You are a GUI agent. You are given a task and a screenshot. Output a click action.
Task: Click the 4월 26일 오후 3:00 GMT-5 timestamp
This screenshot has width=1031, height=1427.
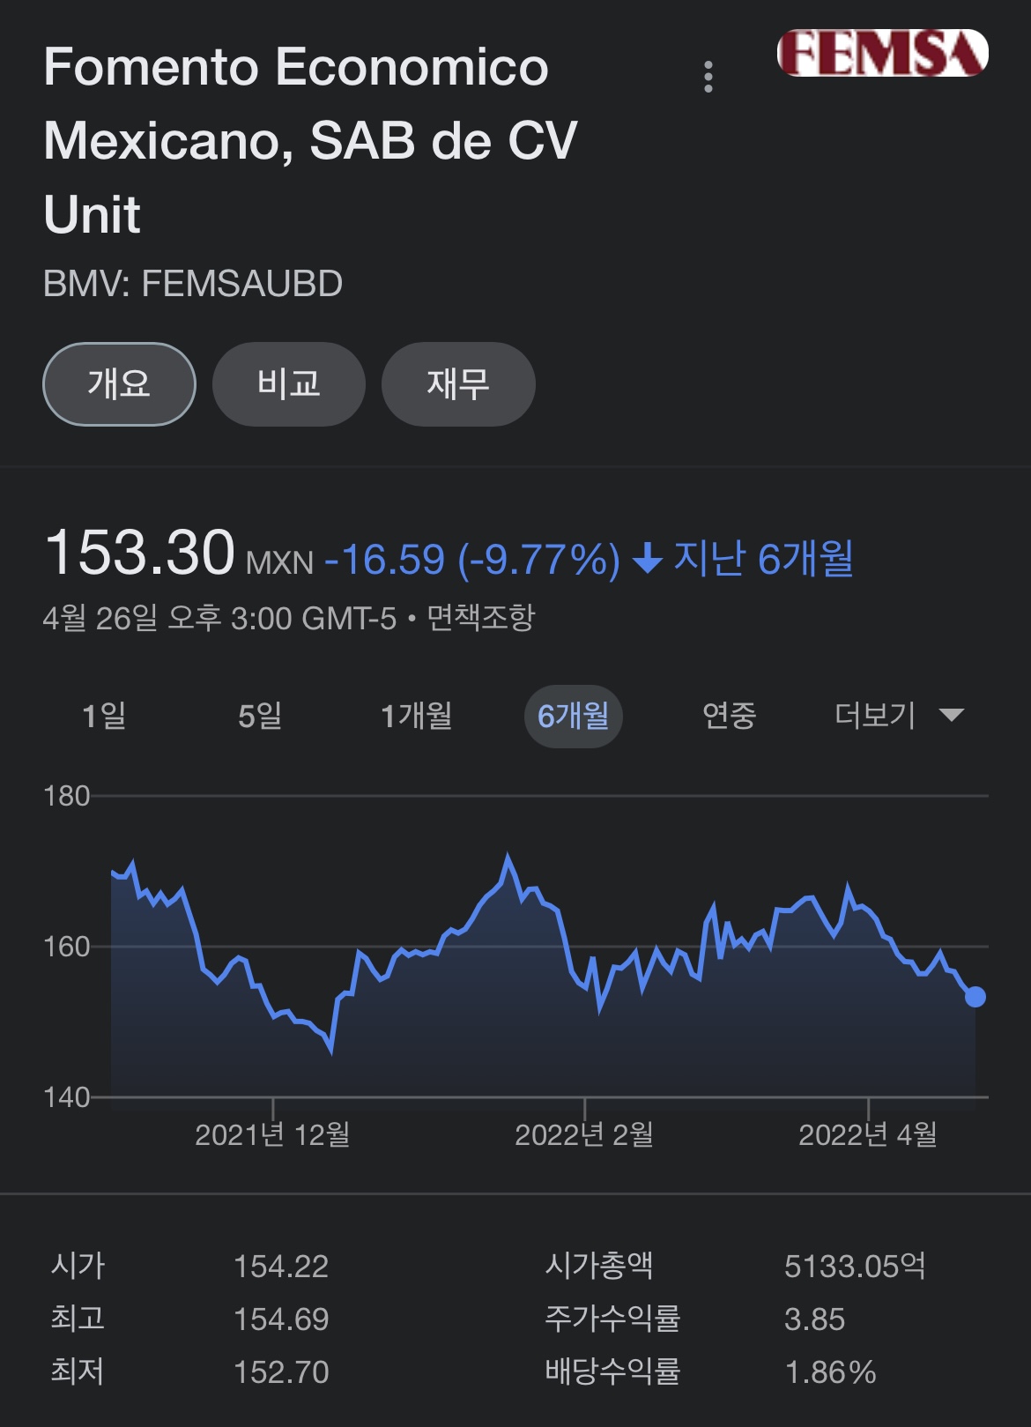coord(219,618)
